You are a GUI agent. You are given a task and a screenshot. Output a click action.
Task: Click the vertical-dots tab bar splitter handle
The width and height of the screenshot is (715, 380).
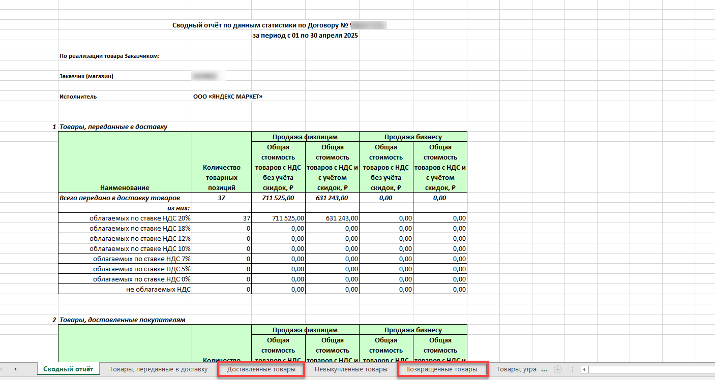pyautogui.click(x=573, y=369)
